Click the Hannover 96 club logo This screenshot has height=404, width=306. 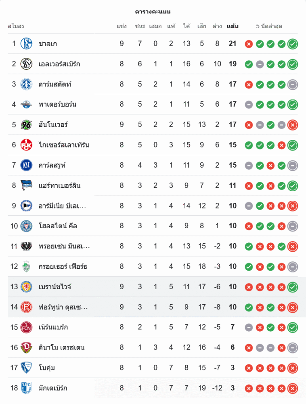click(x=26, y=124)
